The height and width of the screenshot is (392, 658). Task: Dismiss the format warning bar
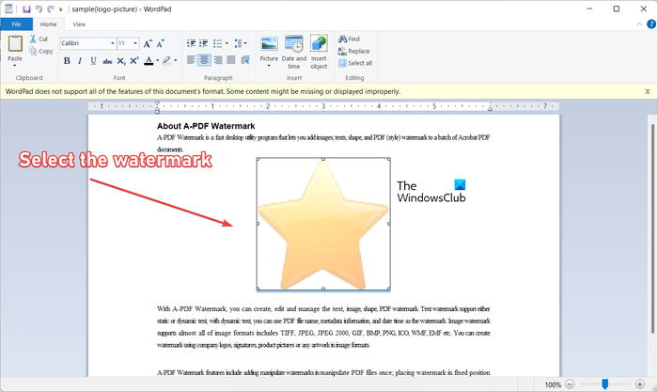click(x=648, y=91)
